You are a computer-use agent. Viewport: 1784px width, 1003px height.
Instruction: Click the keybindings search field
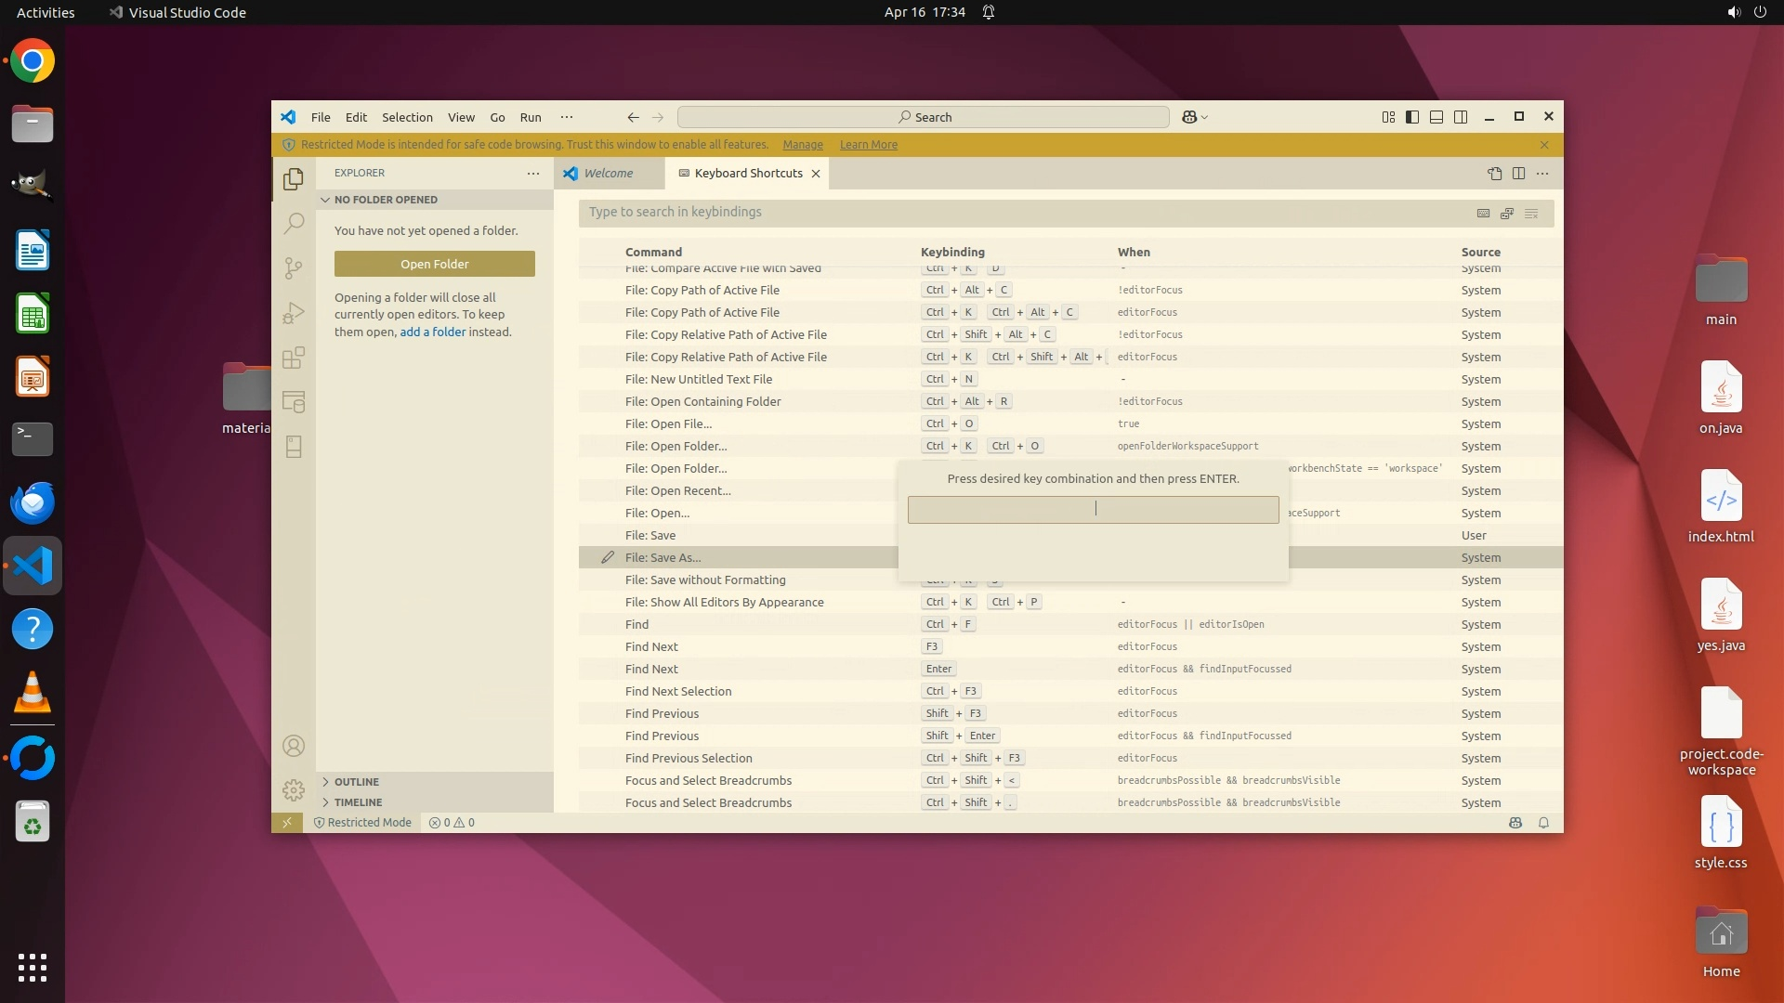coord(1022,213)
